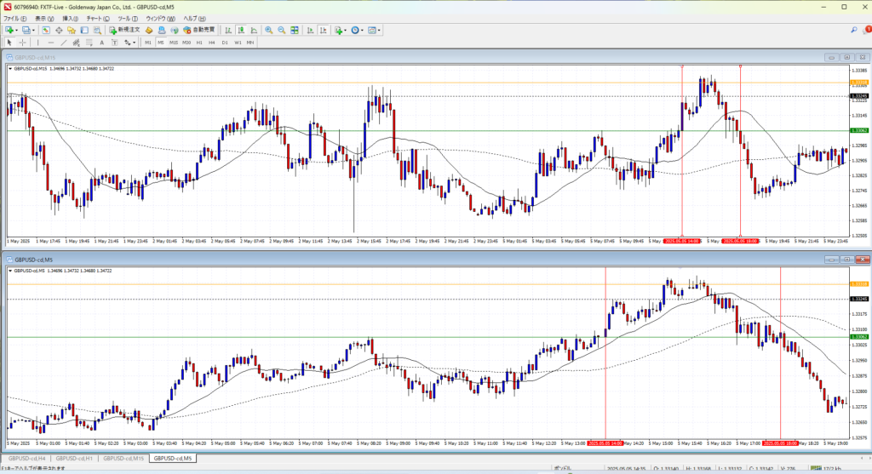Select the crosshair cursor tool
This screenshot has width=872, height=474.
click(22, 42)
